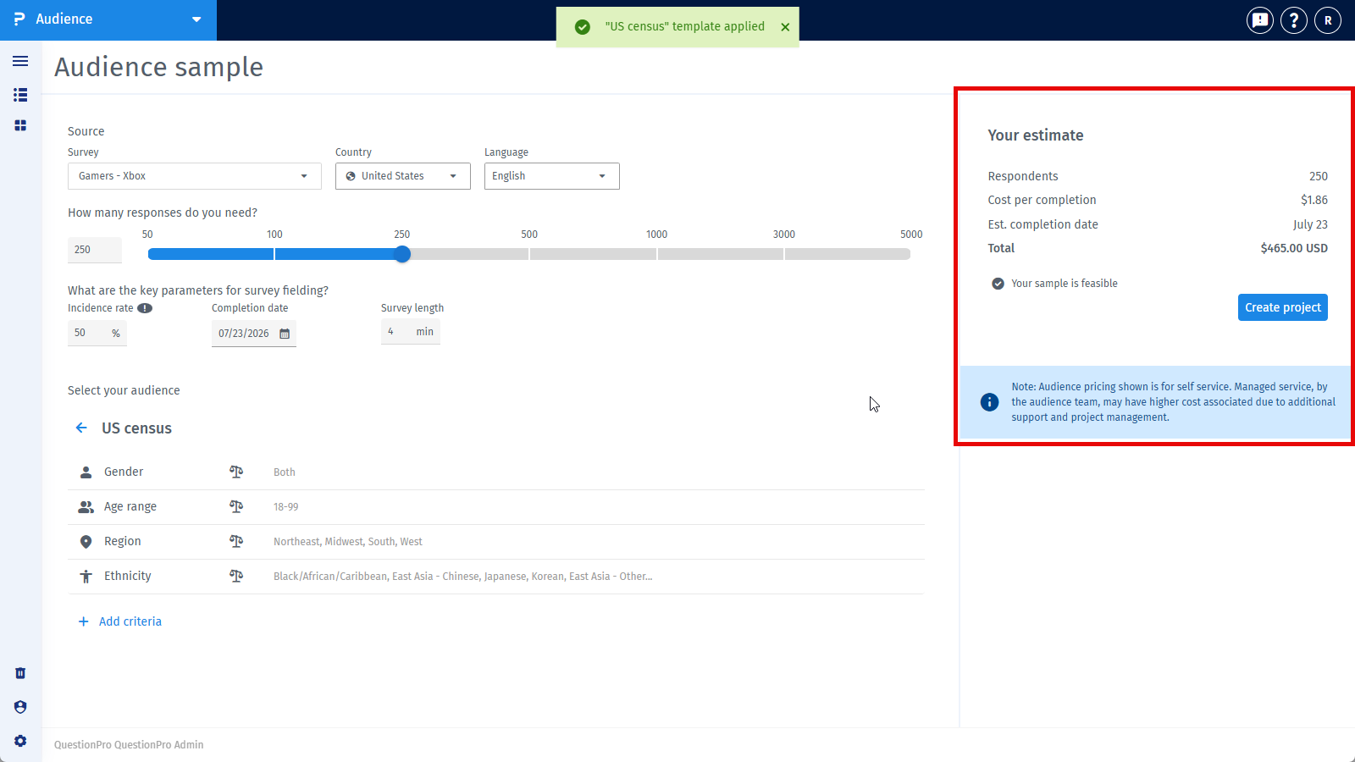
Task: Open the Survey dropdown showing Gamers - Xbox
Action: click(x=195, y=176)
